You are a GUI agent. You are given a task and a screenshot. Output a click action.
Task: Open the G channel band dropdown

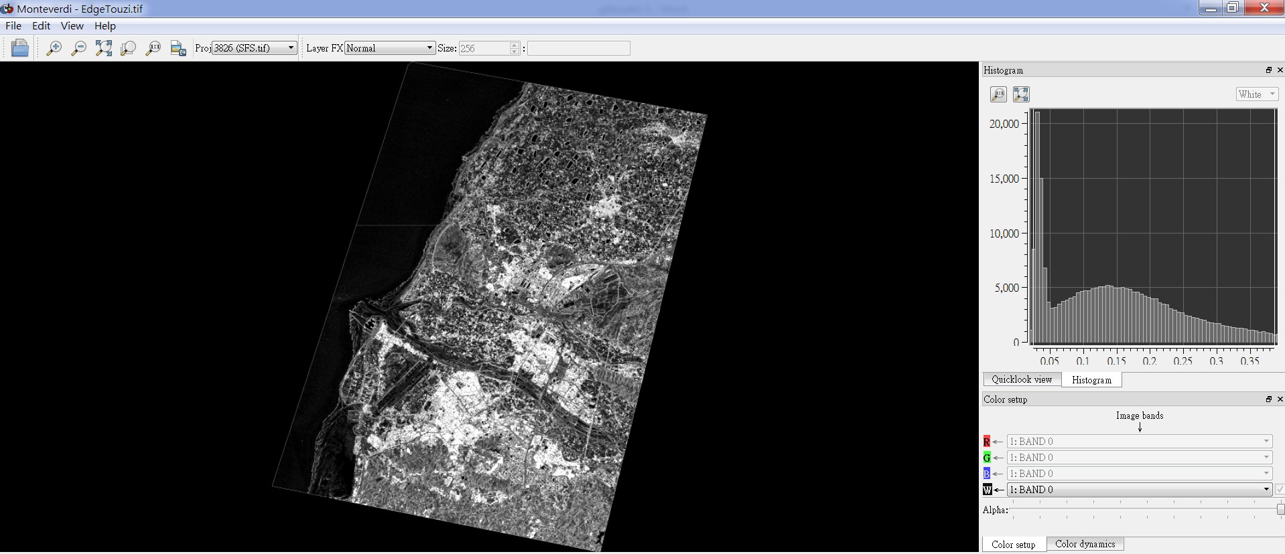point(1139,458)
